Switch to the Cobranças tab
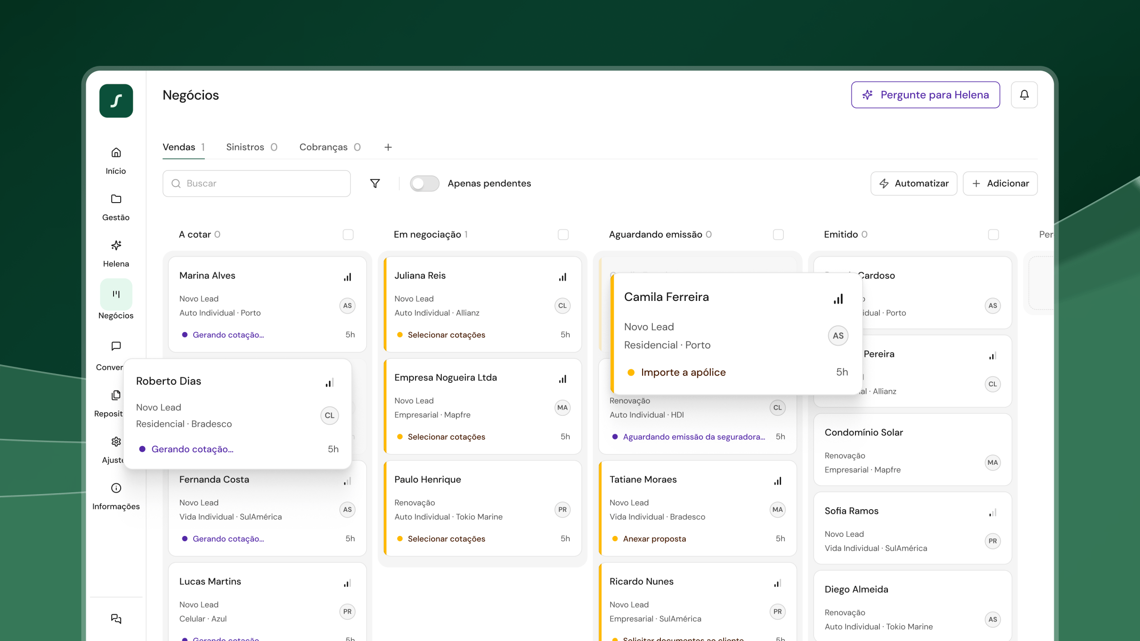The height and width of the screenshot is (641, 1140). (x=330, y=147)
